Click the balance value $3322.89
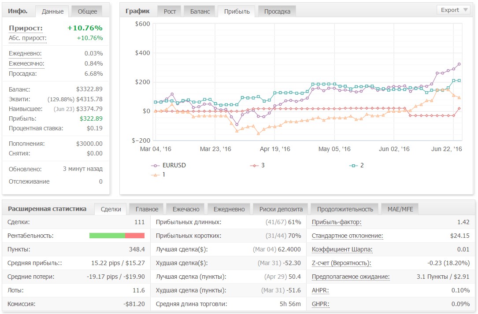Viewport: 478px width, 314px height. [89, 89]
